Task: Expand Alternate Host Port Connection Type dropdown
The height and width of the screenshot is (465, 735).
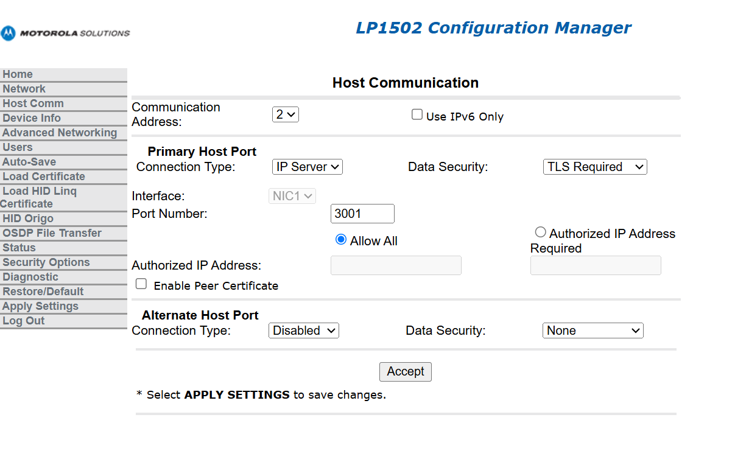Action: tap(303, 330)
